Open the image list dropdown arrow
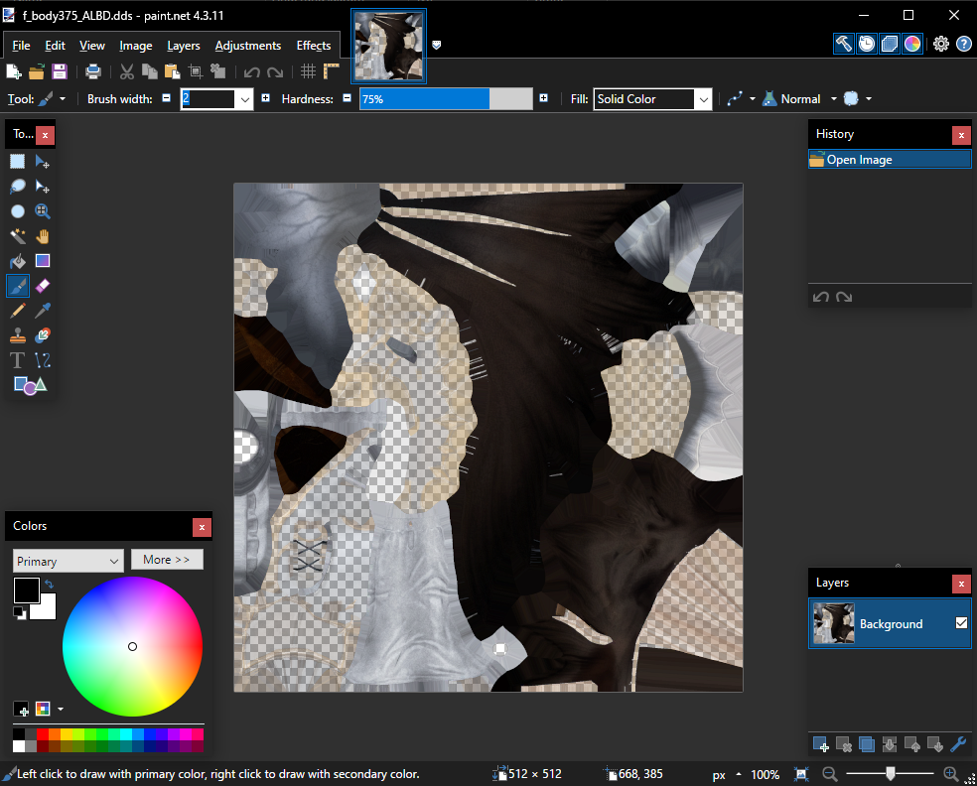The width and height of the screenshot is (977, 786). [436, 45]
